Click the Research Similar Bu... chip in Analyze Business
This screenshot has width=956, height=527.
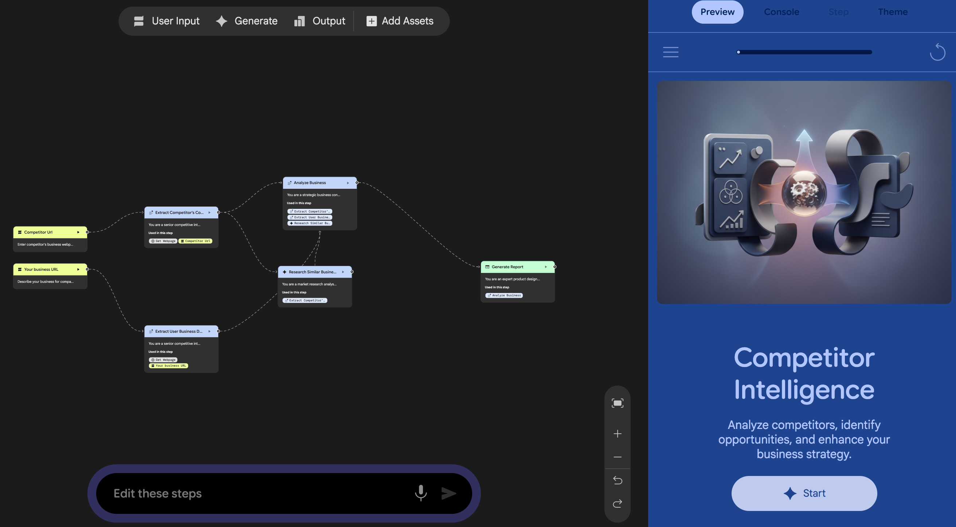[x=310, y=223]
